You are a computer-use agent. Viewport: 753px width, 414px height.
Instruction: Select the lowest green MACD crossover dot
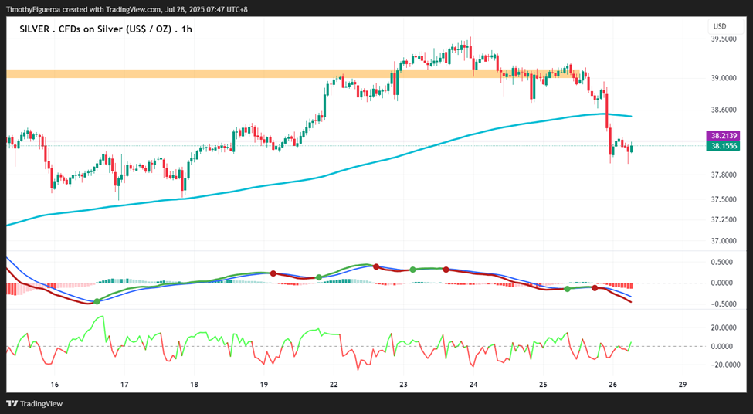(x=97, y=301)
